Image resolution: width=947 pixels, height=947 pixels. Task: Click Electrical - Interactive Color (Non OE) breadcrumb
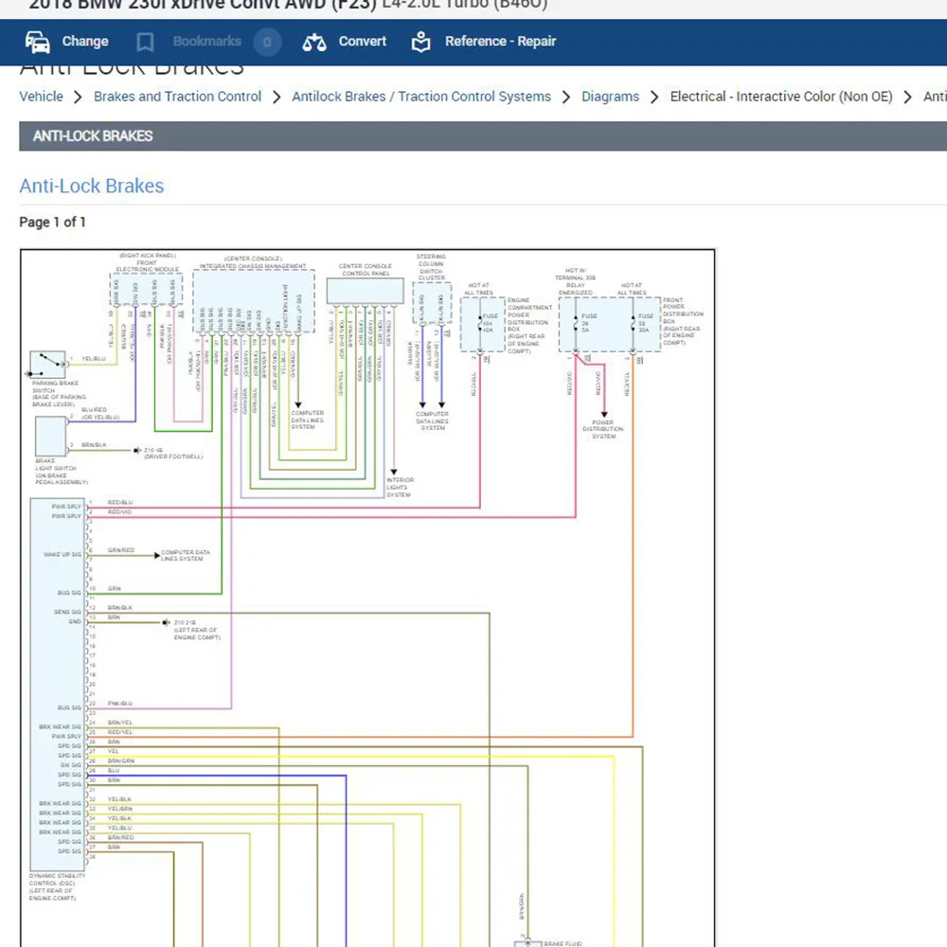coord(781,97)
